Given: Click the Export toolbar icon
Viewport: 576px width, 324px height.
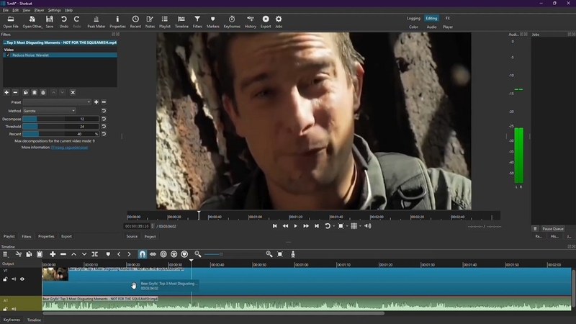Looking at the screenshot, I should tap(266, 22).
